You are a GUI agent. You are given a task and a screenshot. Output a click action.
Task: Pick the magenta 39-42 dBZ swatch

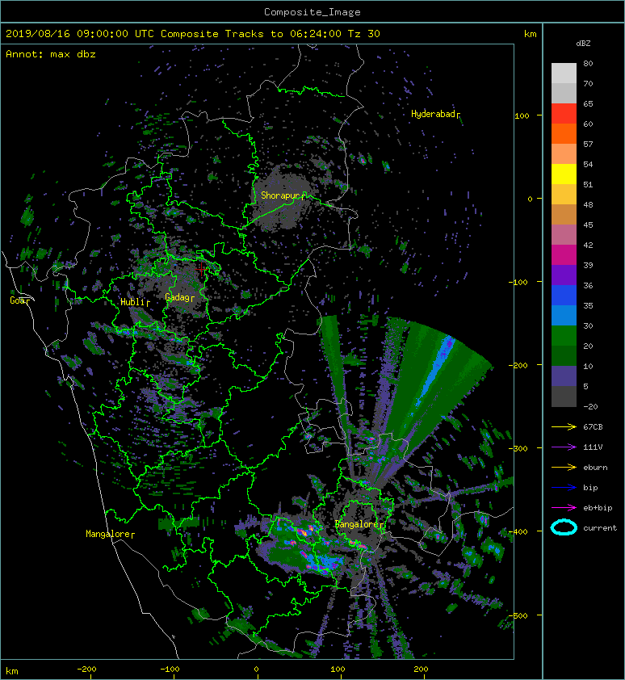pyautogui.click(x=564, y=255)
